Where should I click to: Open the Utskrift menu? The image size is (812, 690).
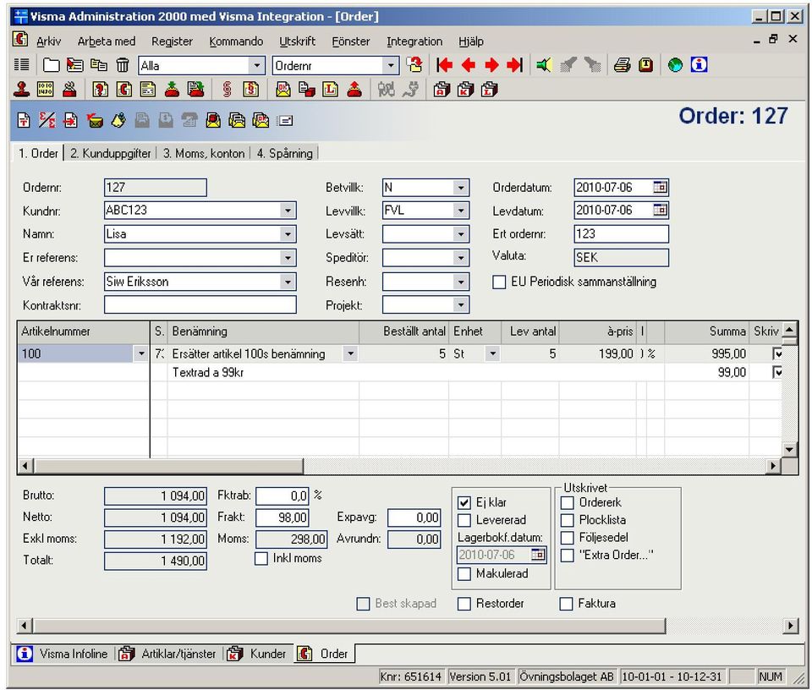click(x=297, y=41)
